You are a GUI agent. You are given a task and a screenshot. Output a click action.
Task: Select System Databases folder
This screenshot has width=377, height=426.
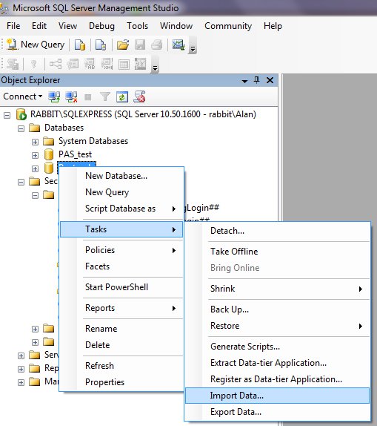[x=93, y=141]
